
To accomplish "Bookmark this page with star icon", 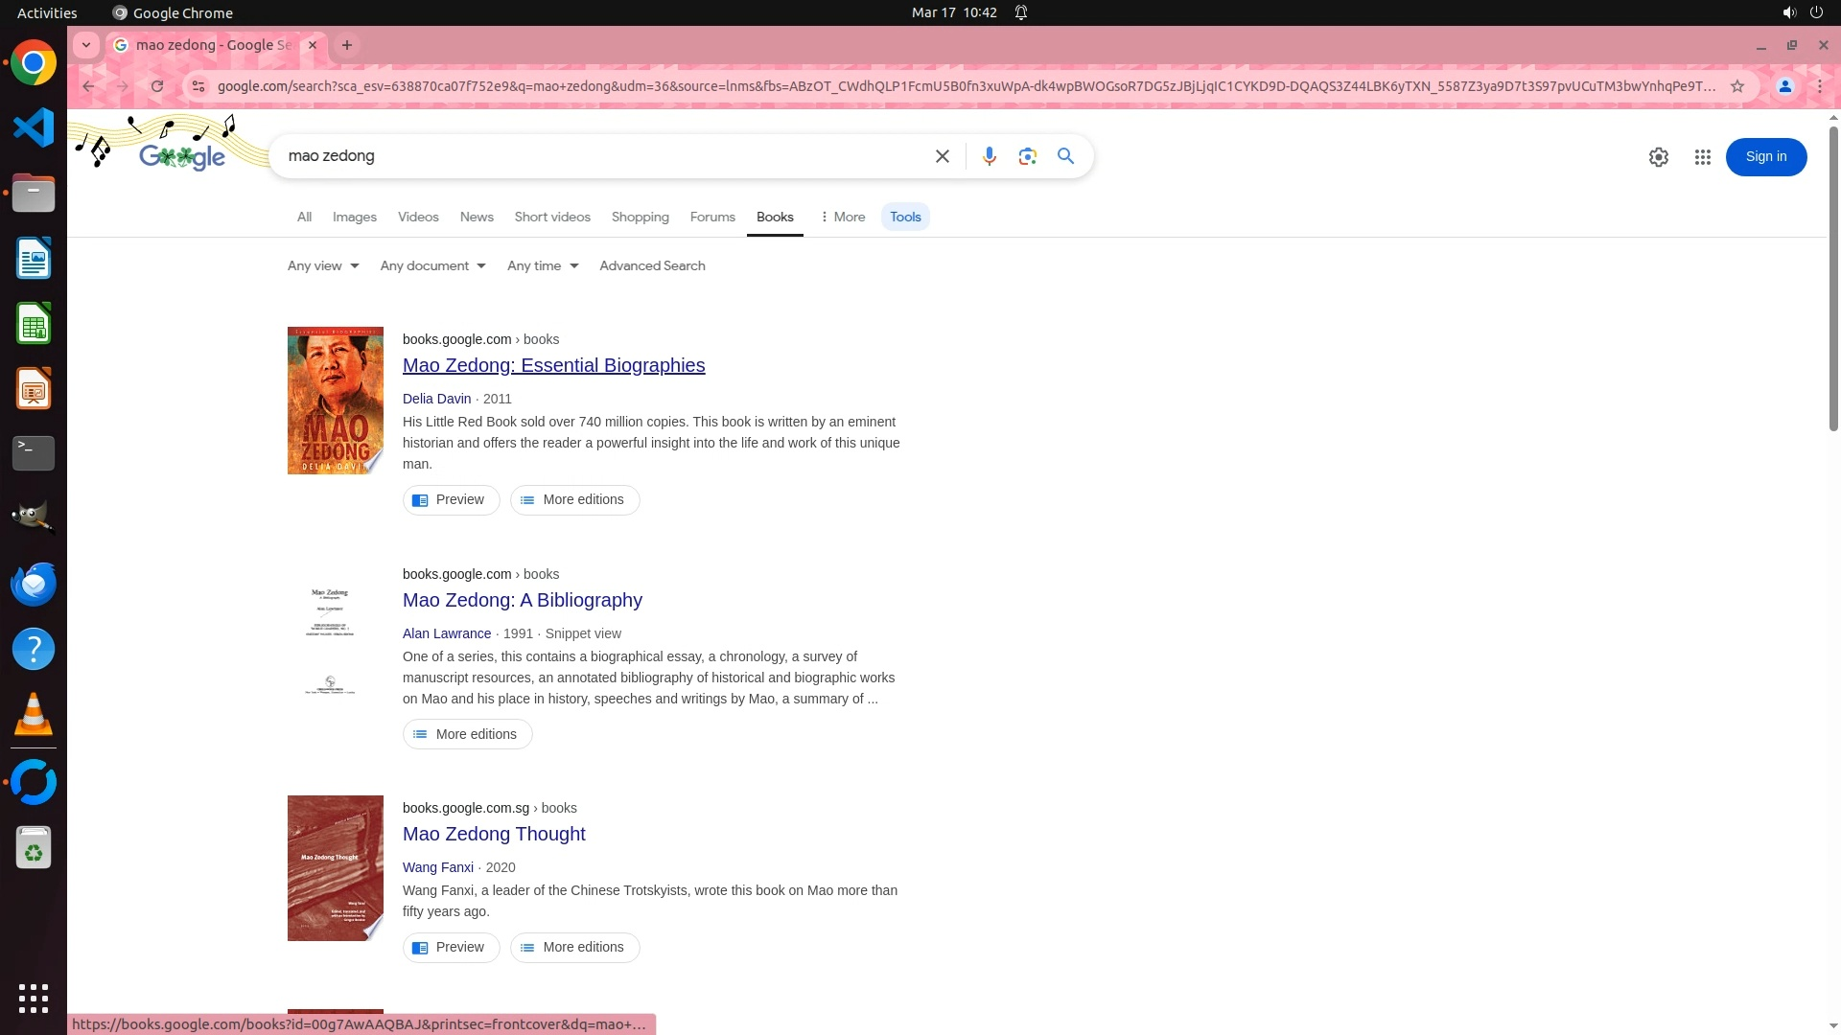I will tap(1736, 86).
